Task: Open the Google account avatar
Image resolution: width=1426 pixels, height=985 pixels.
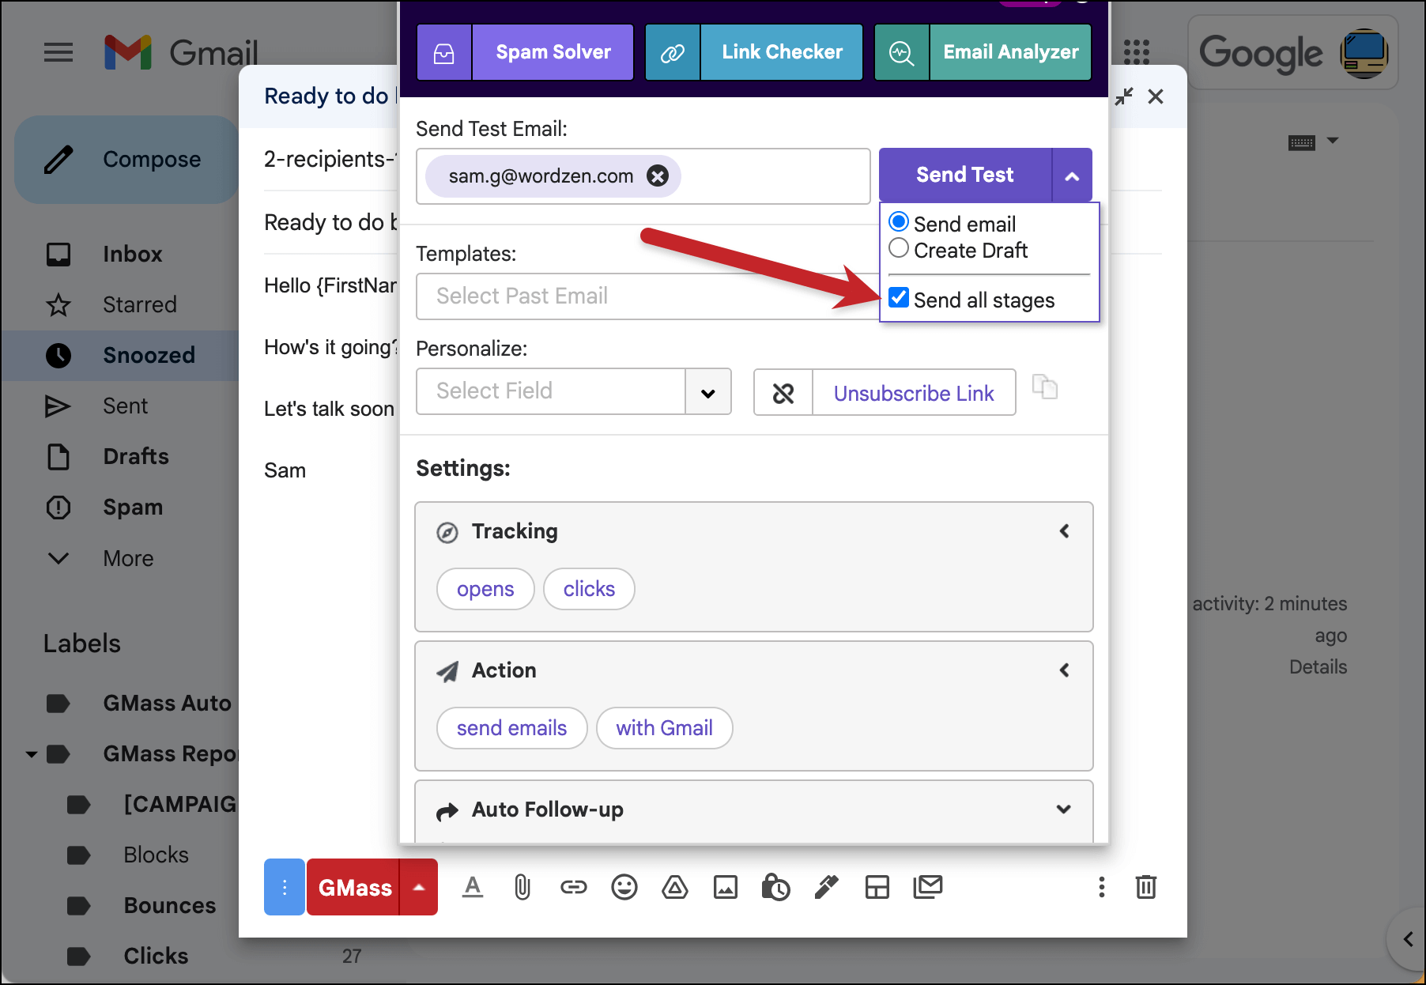Action: 1364,53
